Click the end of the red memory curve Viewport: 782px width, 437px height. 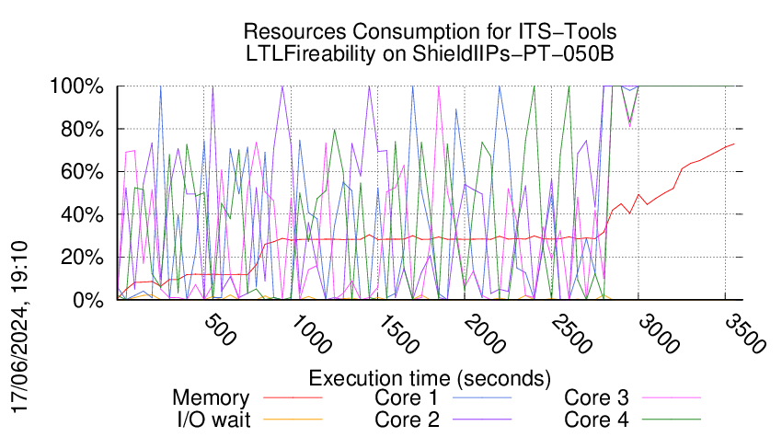(x=733, y=144)
